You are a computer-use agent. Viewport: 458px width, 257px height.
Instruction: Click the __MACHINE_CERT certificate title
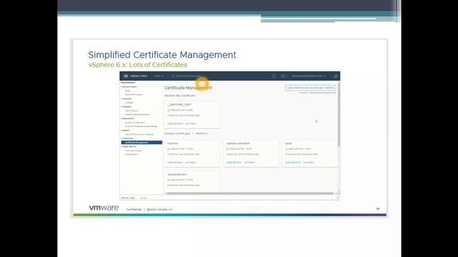click(x=180, y=104)
